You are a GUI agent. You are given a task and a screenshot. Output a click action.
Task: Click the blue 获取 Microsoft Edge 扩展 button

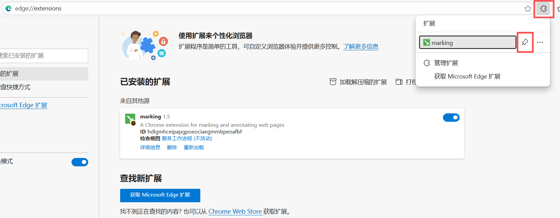tap(160, 195)
